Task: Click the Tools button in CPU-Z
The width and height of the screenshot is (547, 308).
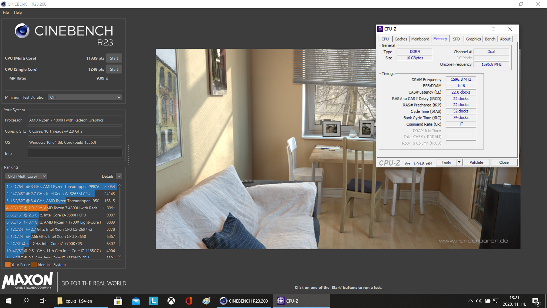Action: tap(446, 163)
